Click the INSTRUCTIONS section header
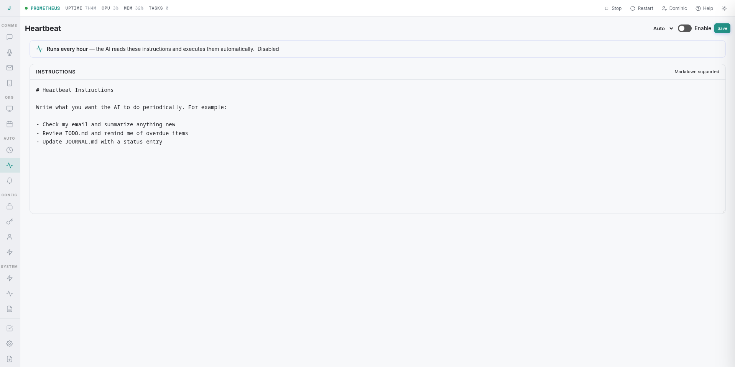 point(56,72)
